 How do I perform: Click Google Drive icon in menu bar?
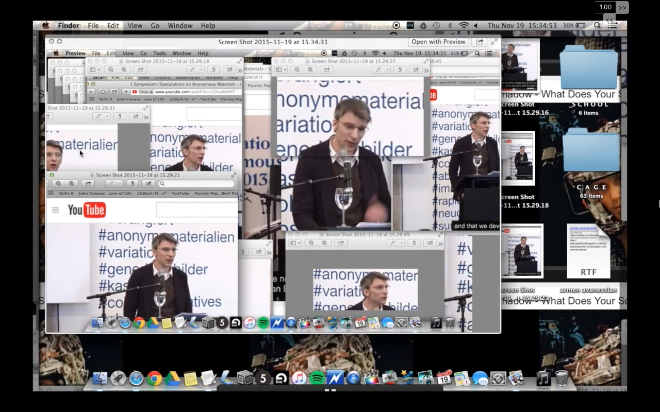tap(423, 25)
